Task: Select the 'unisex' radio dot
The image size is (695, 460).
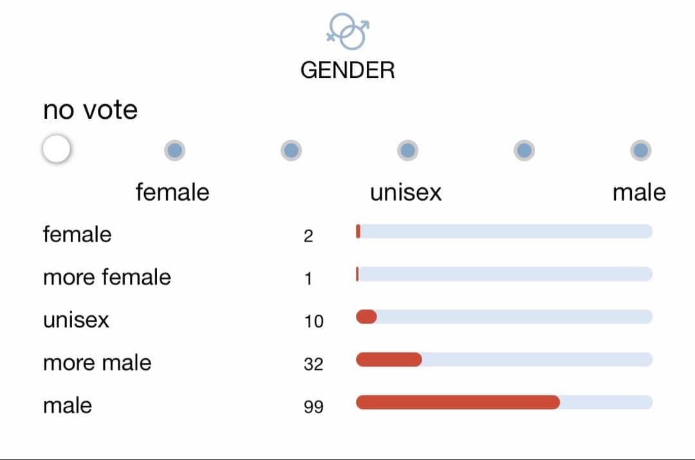Action: (x=407, y=151)
